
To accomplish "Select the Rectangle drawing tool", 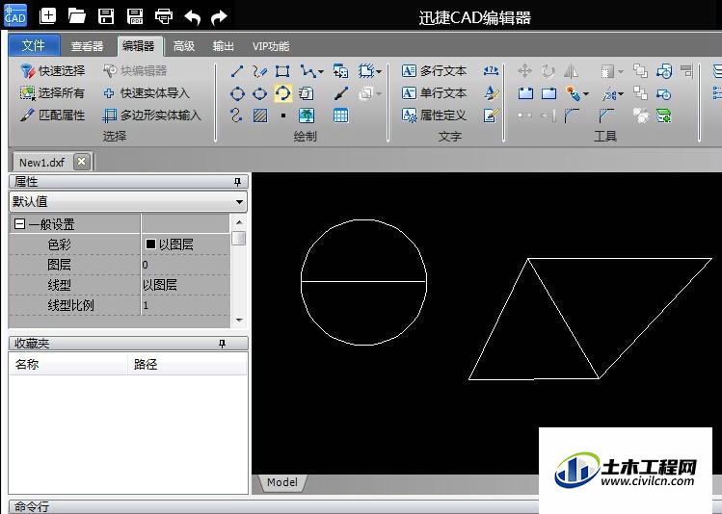I will 282,71.
